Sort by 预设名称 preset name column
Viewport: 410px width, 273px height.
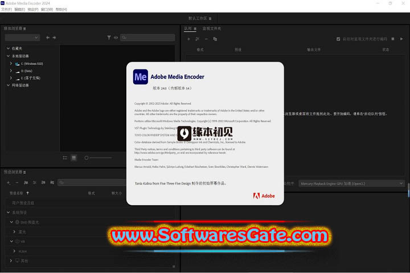point(16,193)
